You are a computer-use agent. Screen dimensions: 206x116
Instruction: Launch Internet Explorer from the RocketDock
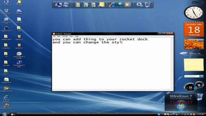coord(113,5)
